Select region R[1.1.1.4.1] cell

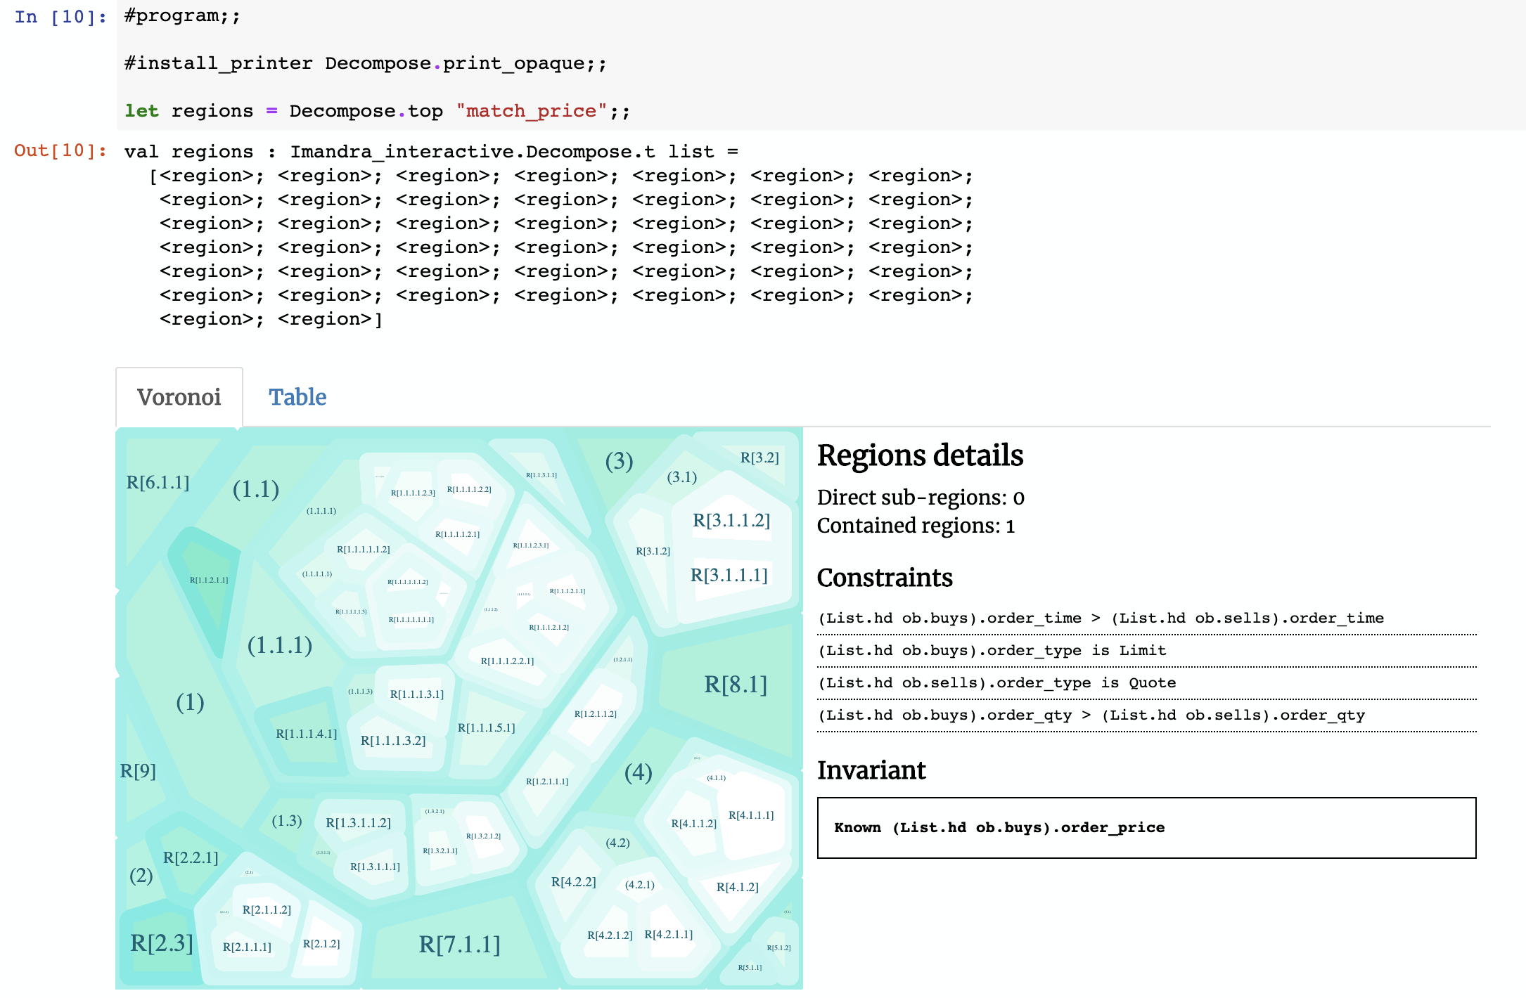pos(306,734)
